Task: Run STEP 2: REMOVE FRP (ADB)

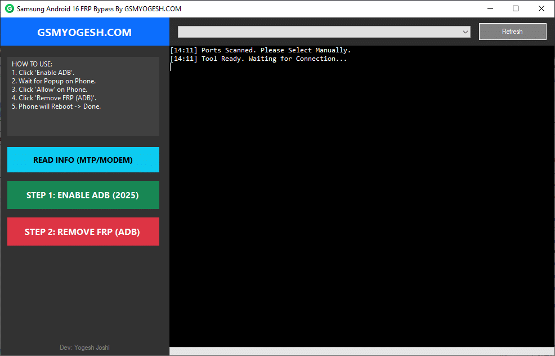Action: tap(83, 231)
